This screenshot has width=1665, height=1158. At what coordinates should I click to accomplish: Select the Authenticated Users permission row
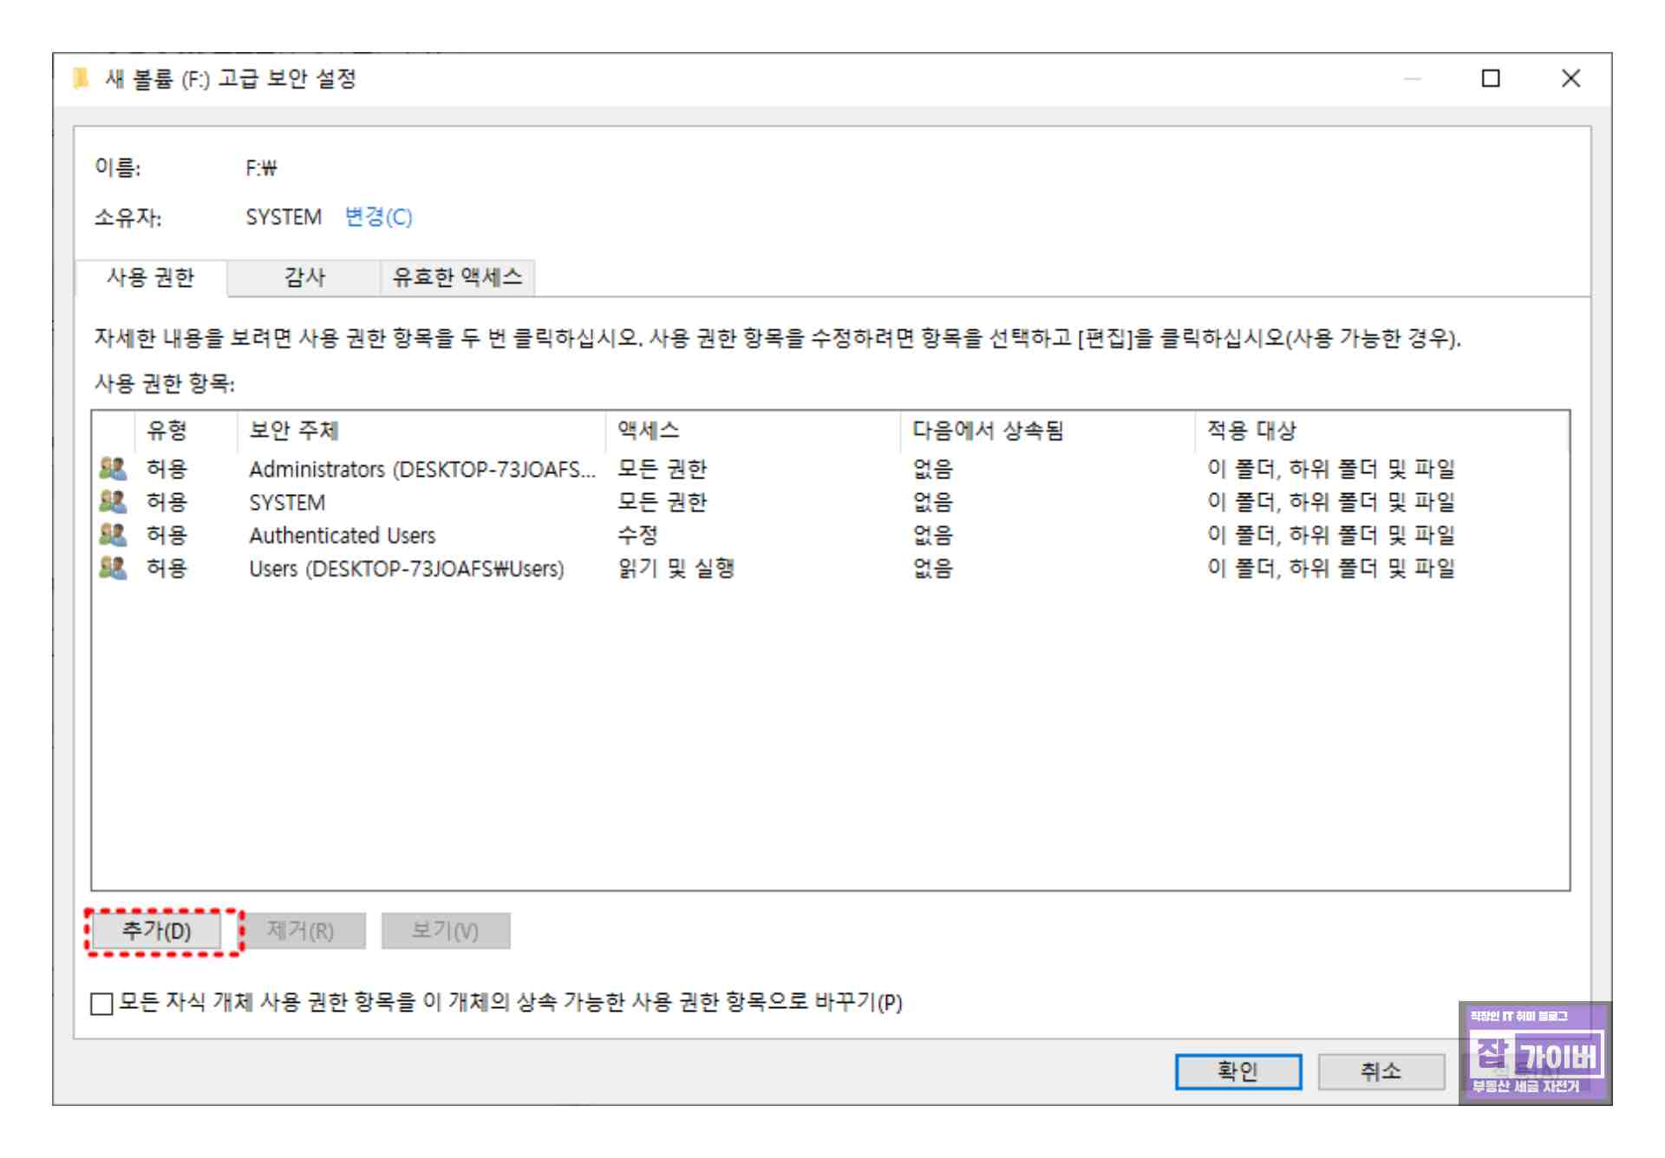[x=342, y=536]
